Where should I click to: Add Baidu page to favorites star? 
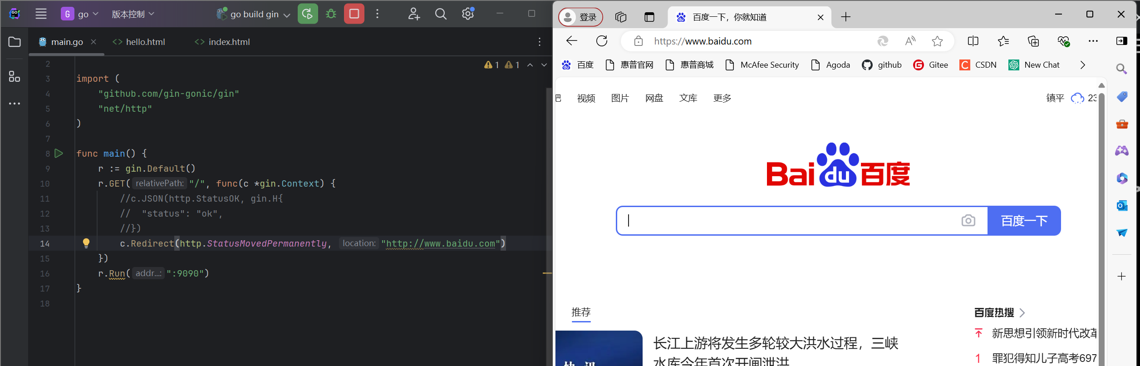937,41
